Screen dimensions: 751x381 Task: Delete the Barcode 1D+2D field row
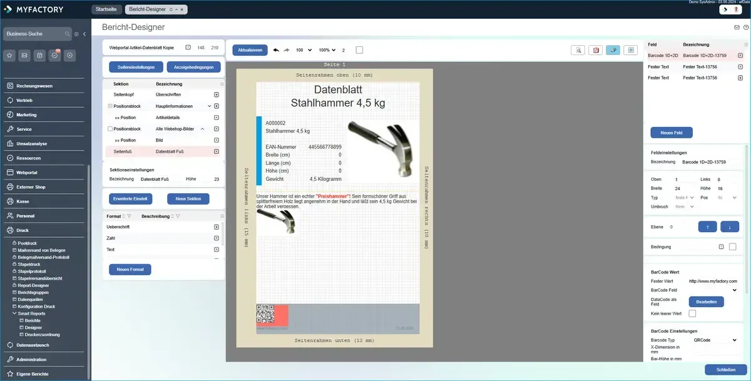[740, 56]
